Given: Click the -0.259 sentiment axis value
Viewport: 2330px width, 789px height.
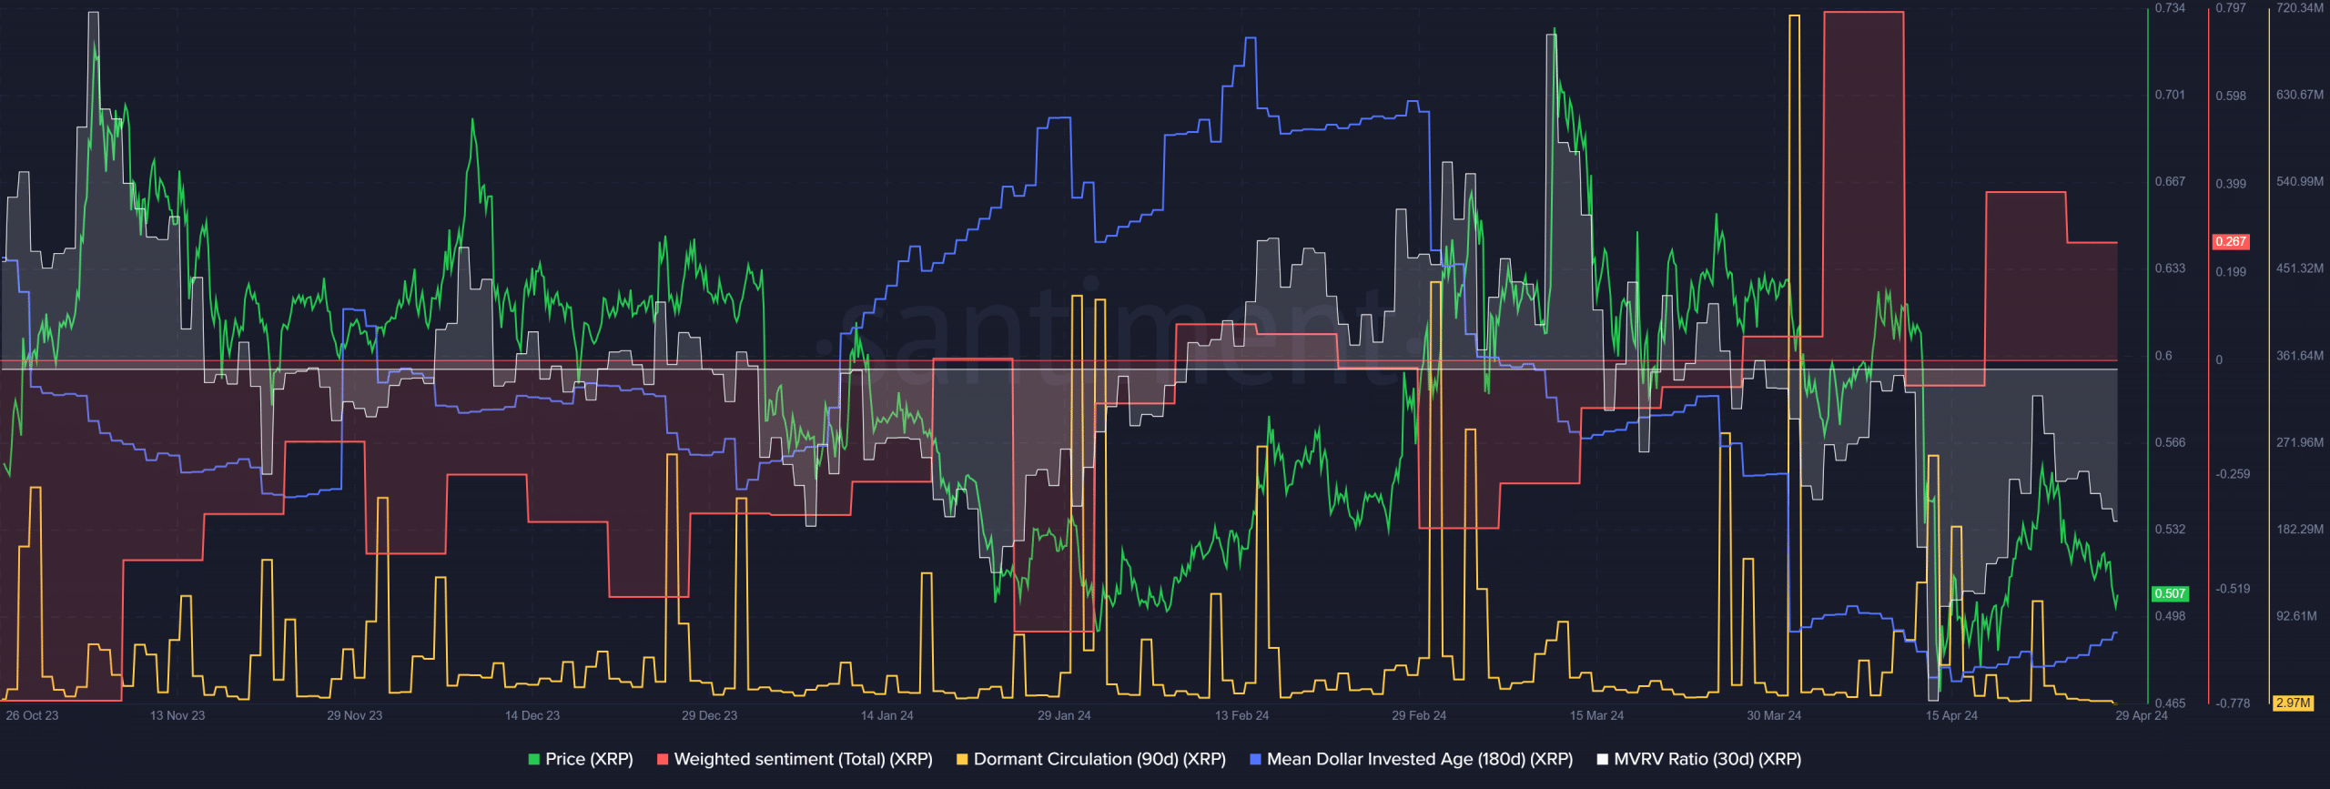Looking at the screenshot, I should 2233,474.
